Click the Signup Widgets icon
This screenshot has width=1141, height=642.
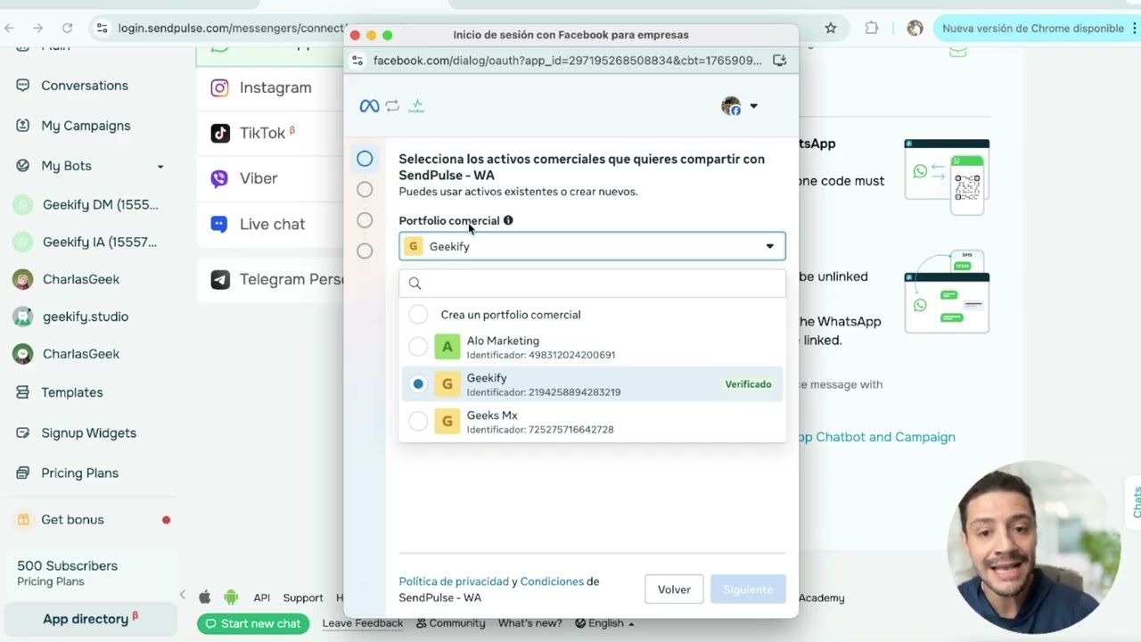click(x=23, y=433)
